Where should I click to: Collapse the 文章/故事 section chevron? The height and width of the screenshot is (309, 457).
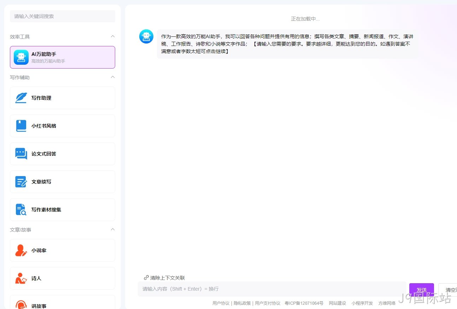tap(113, 229)
